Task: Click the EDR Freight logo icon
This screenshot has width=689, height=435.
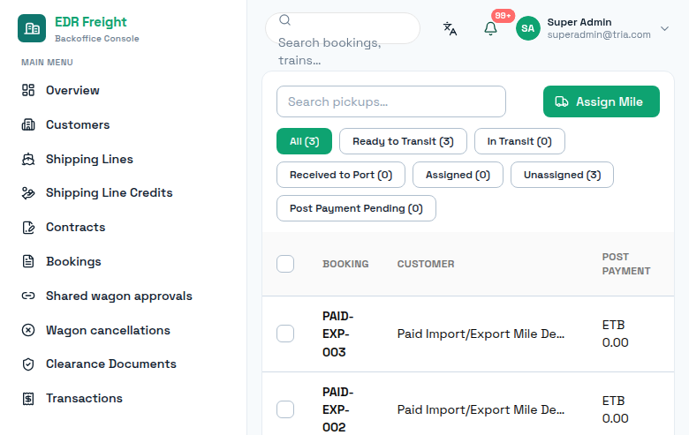Action: tap(32, 28)
